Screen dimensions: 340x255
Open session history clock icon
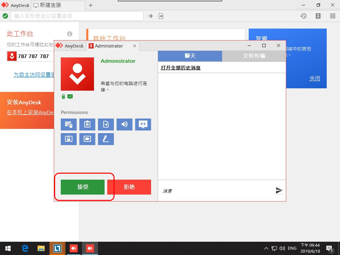303,16
